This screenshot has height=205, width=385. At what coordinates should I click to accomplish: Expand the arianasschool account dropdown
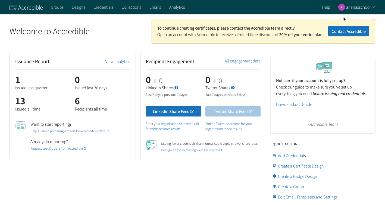coord(360,7)
